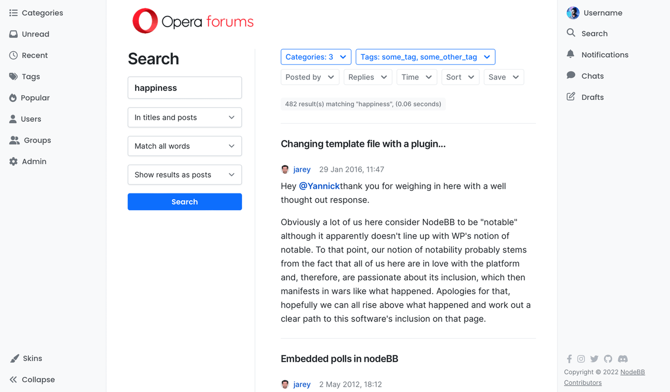Screen dimensions: 670x392
Task: Open the Unread inbox icon
Action: tap(14, 34)
